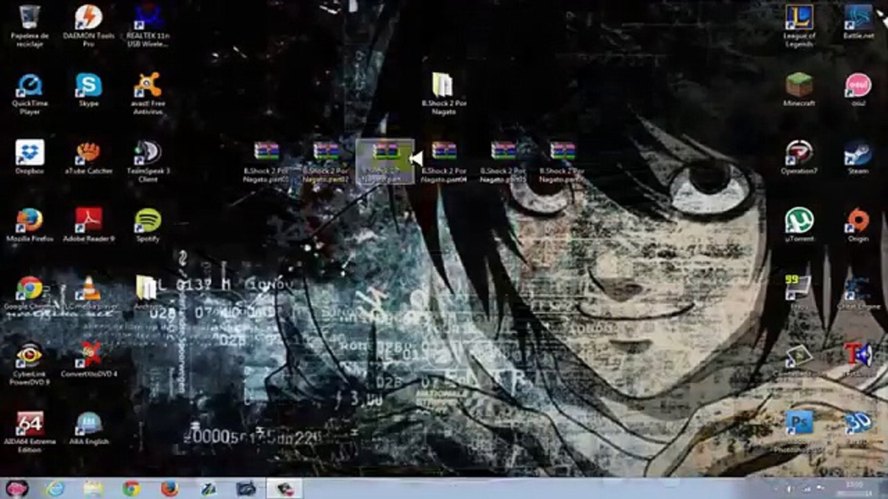Launch CyberLink PowerDVD 9

tap(29, 365)
